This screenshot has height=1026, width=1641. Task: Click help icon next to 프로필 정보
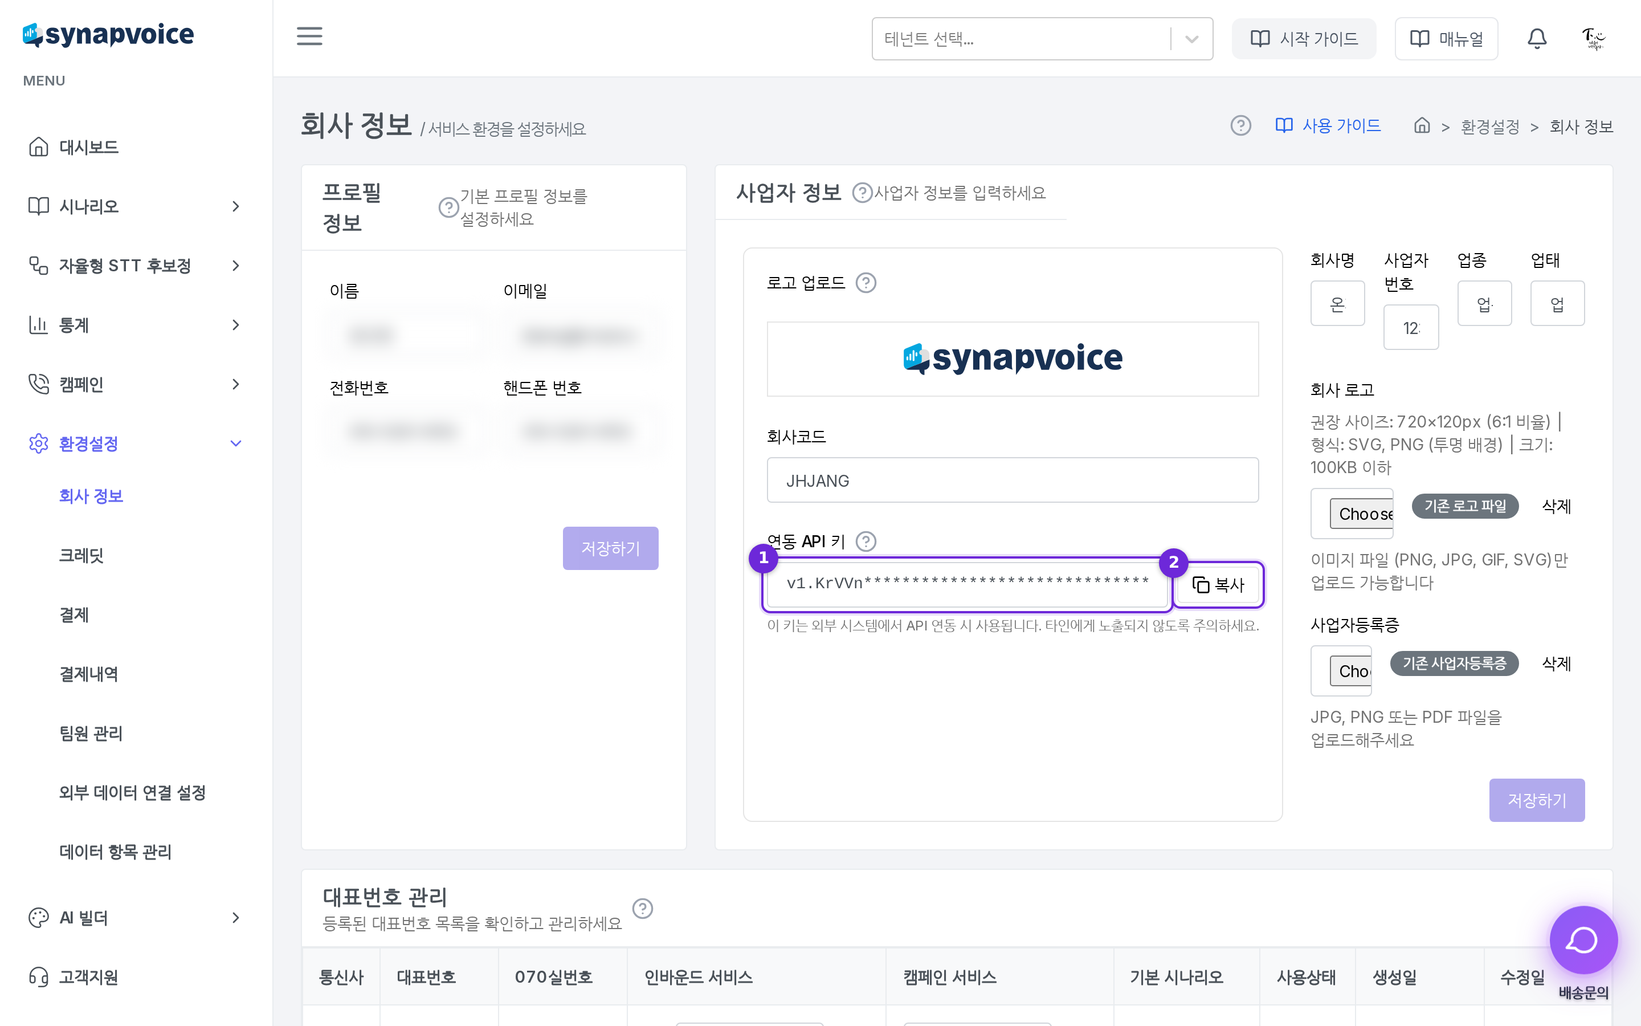tap(448, 207)
